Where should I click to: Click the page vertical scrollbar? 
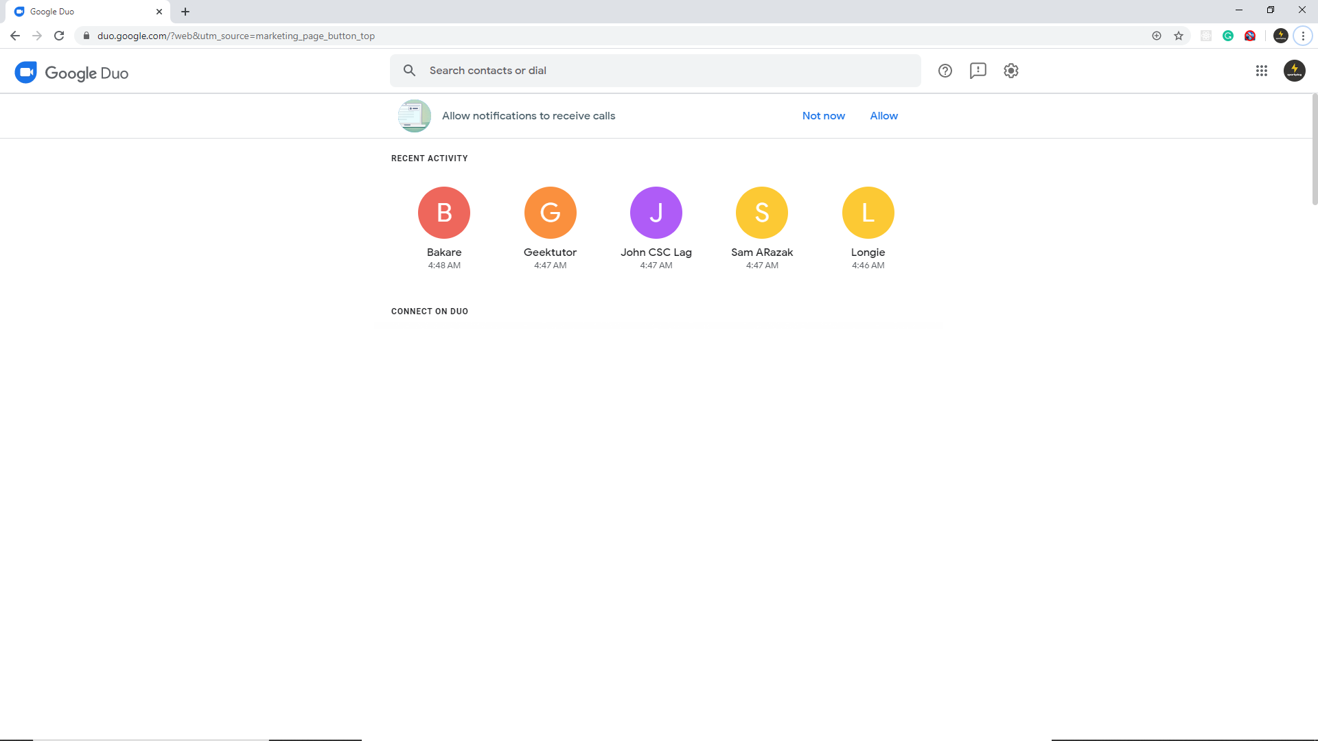coord(1315,150)
